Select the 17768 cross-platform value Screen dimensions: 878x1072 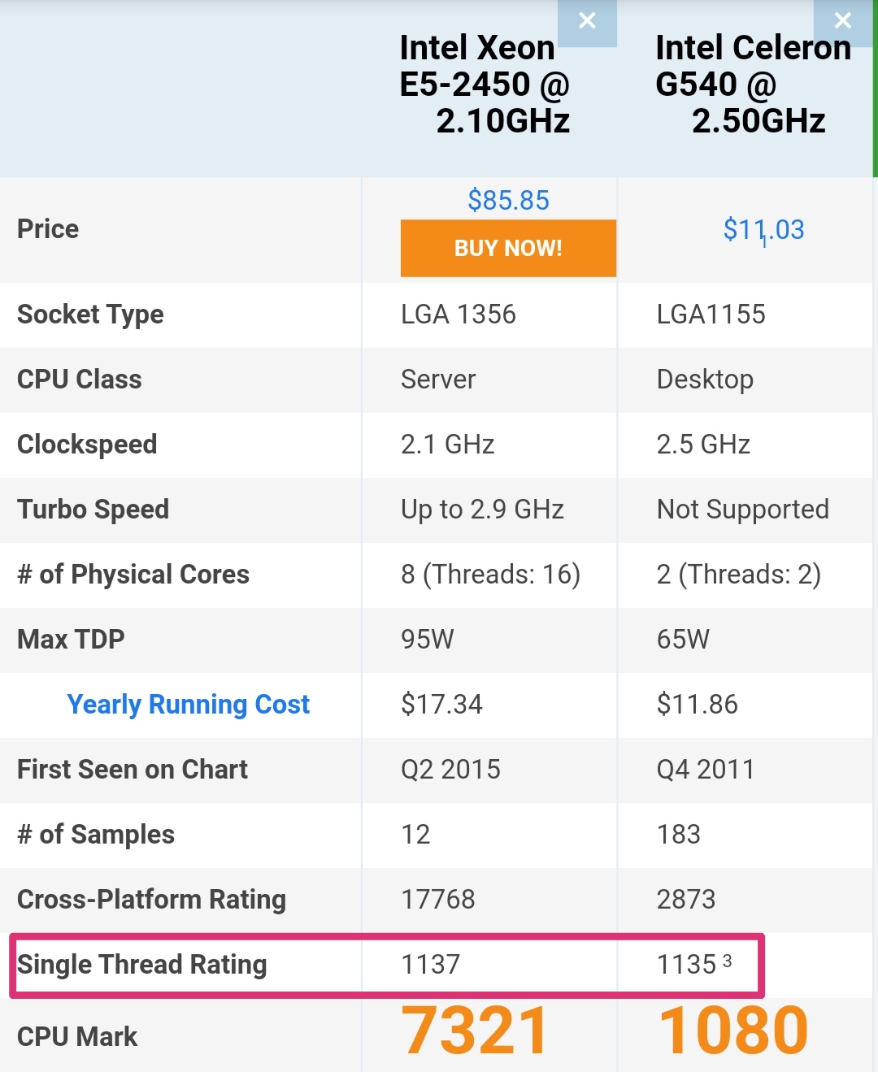click(x=438, y=900)
